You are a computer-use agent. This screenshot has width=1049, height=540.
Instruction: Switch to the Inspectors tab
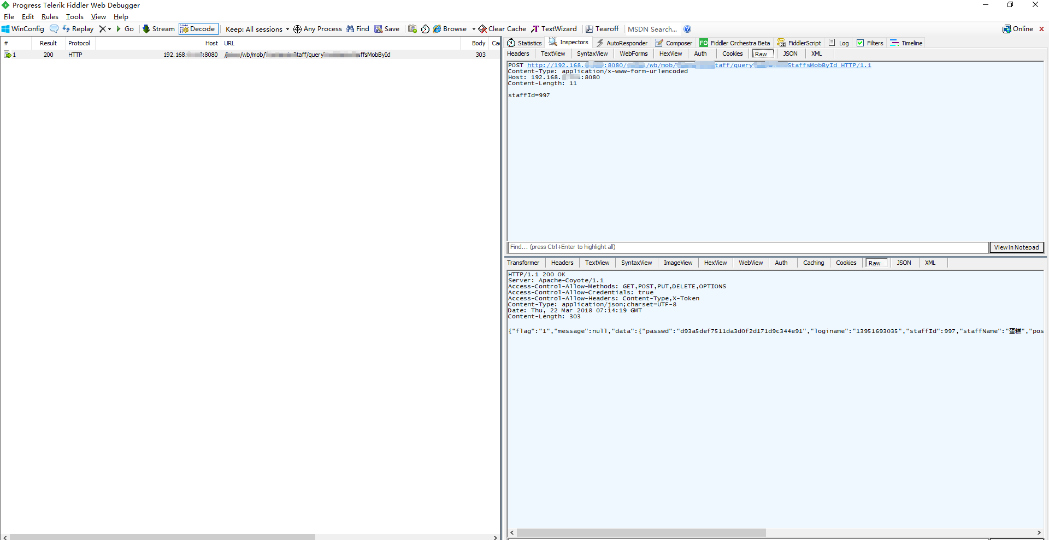[x=569, y=43]
